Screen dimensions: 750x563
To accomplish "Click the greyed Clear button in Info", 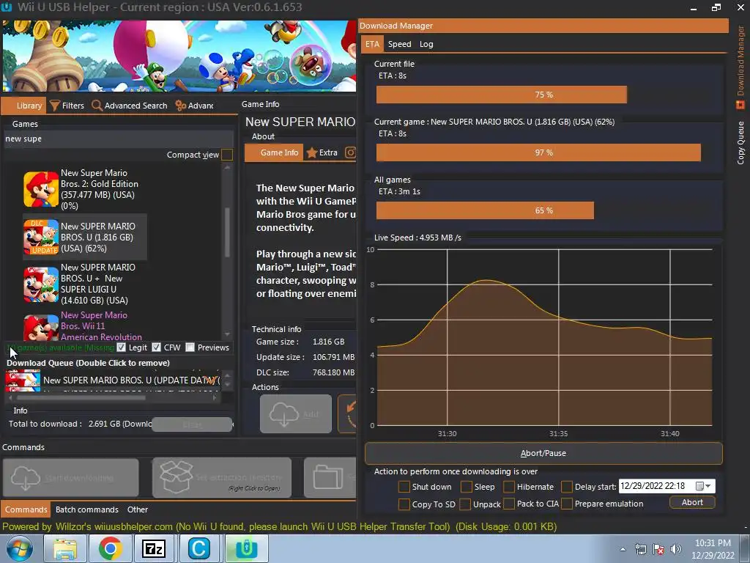I will click(192, 424).
